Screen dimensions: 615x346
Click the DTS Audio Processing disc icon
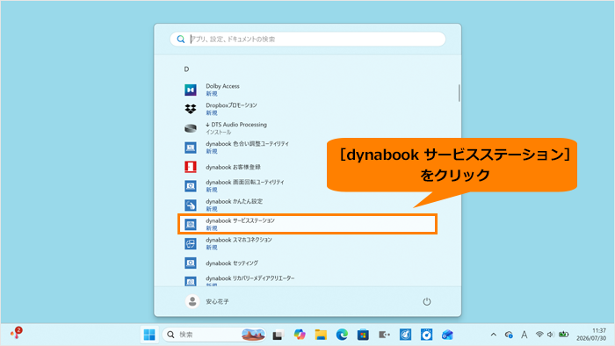coord(191,128)
